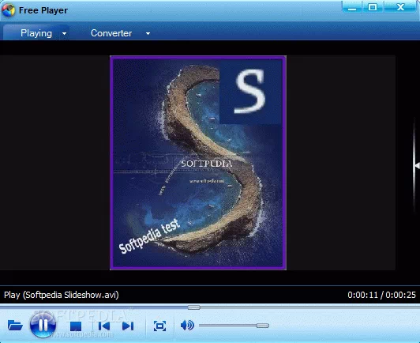The height and width of the screenshot is (343, 420).
Task: Minimize the Free Player window
Action: tap(352, 7)
